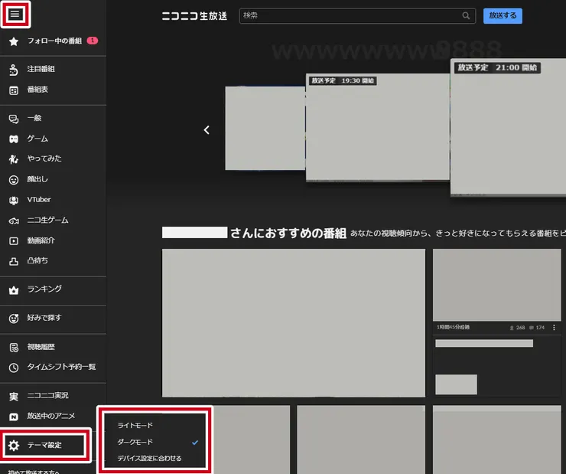This screenshot has width=566, height=474.
Task: Click the タイムシフト clock icon
Action: click(x=14, y=368)
